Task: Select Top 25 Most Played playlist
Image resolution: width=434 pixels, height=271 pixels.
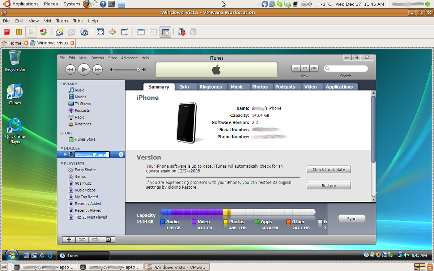Action: [x=91, y=218]
